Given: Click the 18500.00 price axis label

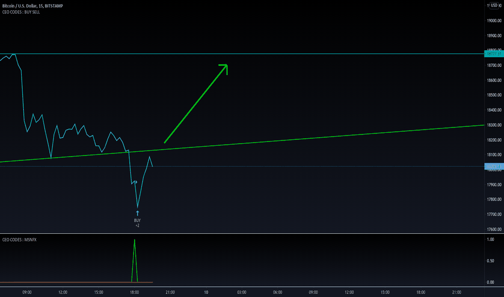Looking at the screenshot, I should click(x=494, y=95).
